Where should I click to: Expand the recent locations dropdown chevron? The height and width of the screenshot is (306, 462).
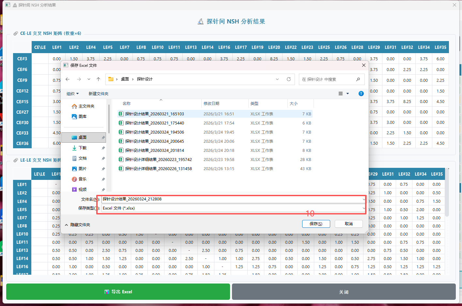[x=89, y=79]
